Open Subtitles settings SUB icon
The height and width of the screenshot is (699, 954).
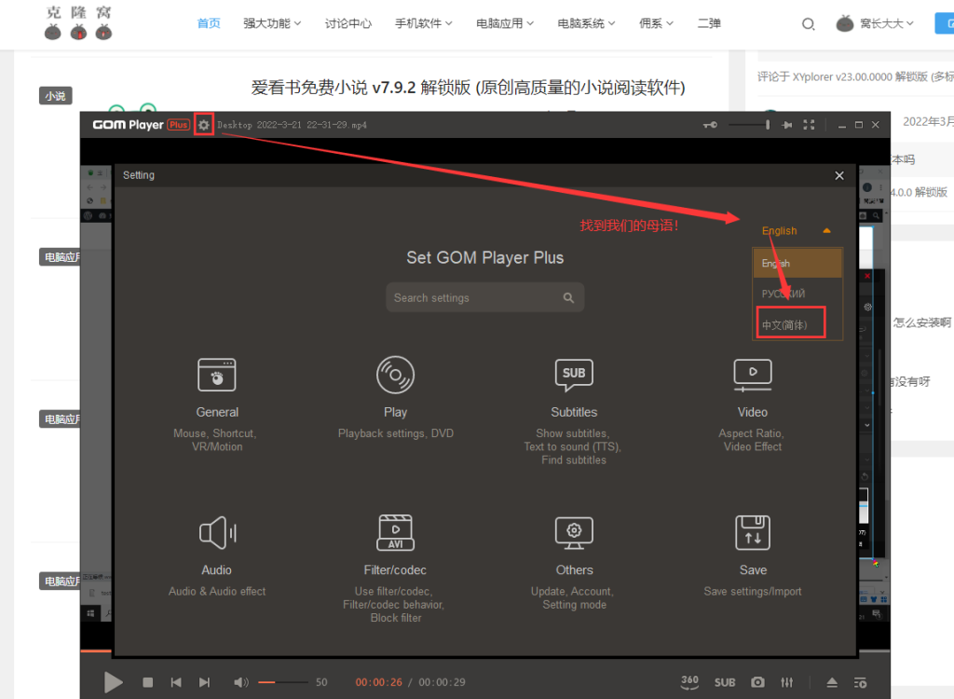574,375
